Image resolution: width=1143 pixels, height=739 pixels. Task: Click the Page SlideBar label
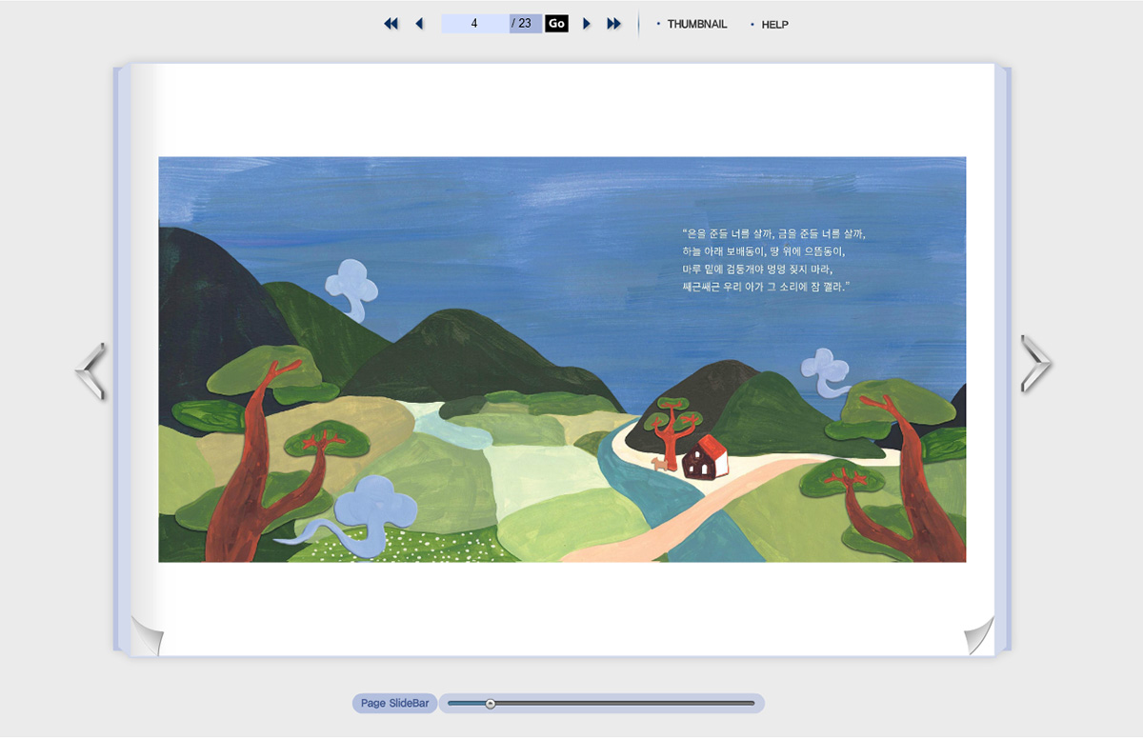tap(394, 704)
